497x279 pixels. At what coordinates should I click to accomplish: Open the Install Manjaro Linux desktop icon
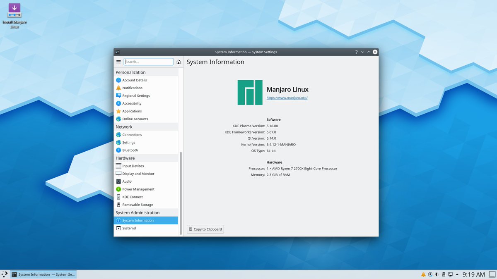click(14, 16)
